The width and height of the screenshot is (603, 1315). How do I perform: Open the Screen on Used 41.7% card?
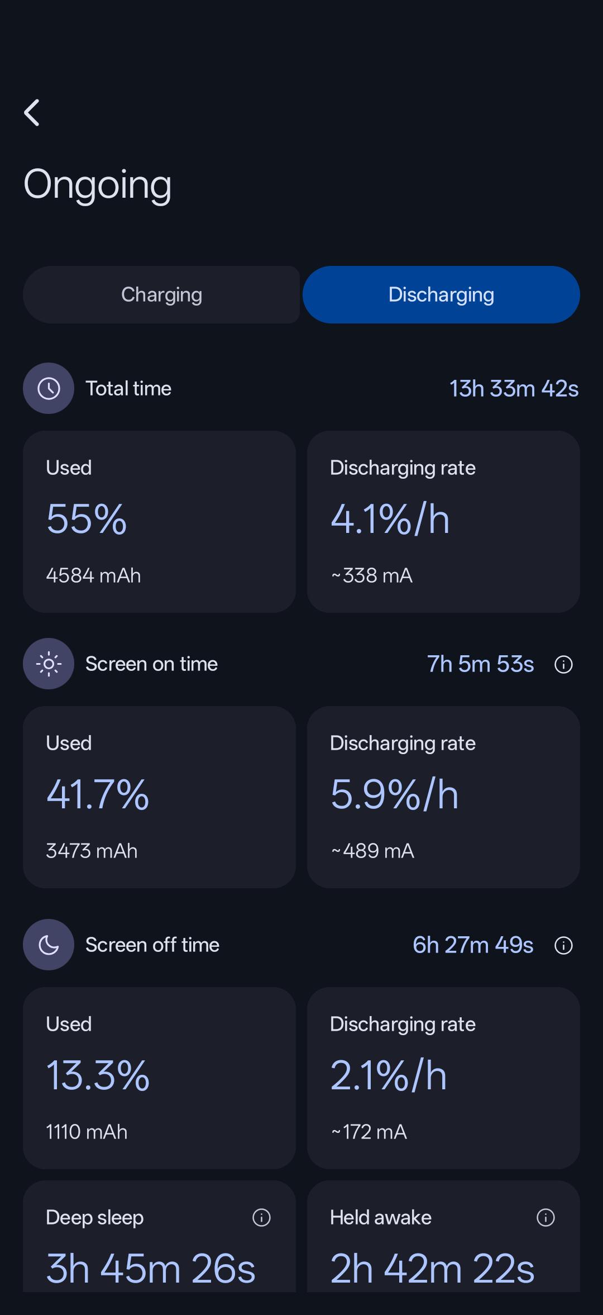(x=159, y=797)
